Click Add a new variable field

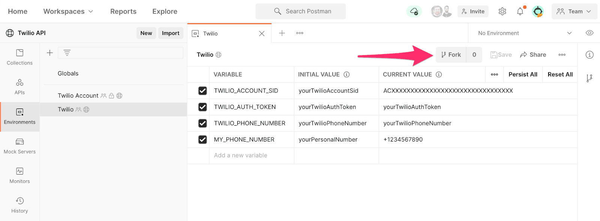coord(252,155)
